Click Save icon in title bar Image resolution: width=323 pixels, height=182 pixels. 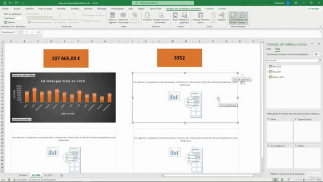[5, 3]
